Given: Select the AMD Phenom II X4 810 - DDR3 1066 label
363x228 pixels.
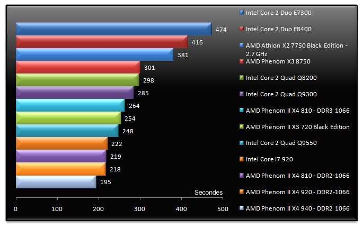Looking at the screenshot, I should click(x=297, y=111).
